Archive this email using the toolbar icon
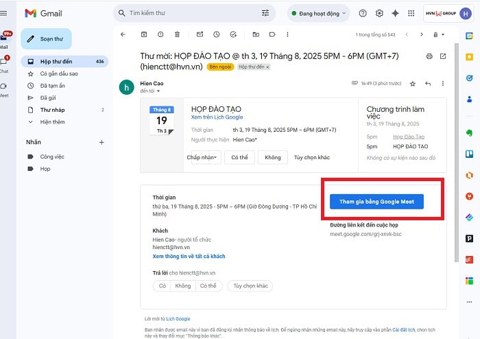This screenshot has width=480, height=339. [143, 34]
